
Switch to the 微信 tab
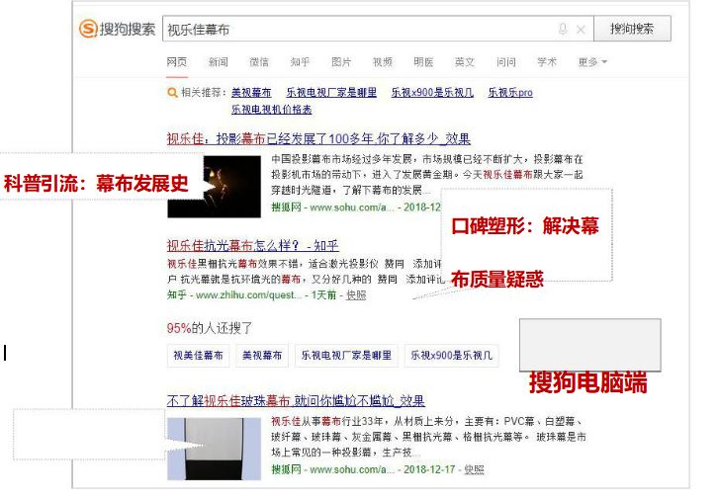(x=259, y=61)
